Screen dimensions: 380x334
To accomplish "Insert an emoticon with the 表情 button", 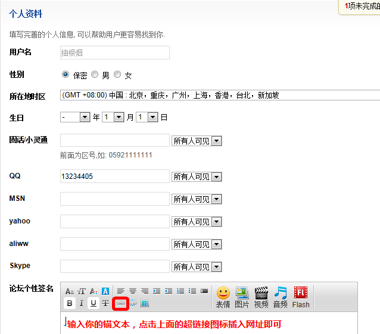I will click(223, 297).
